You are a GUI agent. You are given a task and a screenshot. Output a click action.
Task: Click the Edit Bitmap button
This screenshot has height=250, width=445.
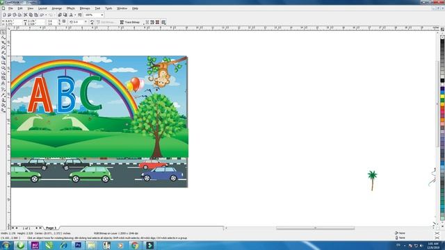point(106,22)
